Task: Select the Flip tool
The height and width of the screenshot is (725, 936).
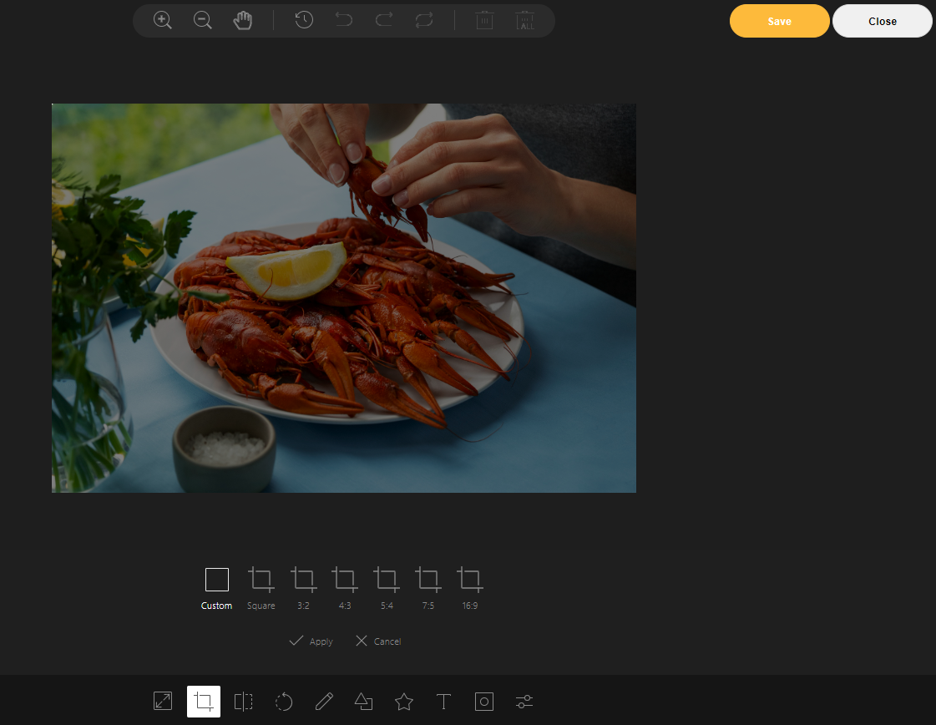Action: (244, 701)
